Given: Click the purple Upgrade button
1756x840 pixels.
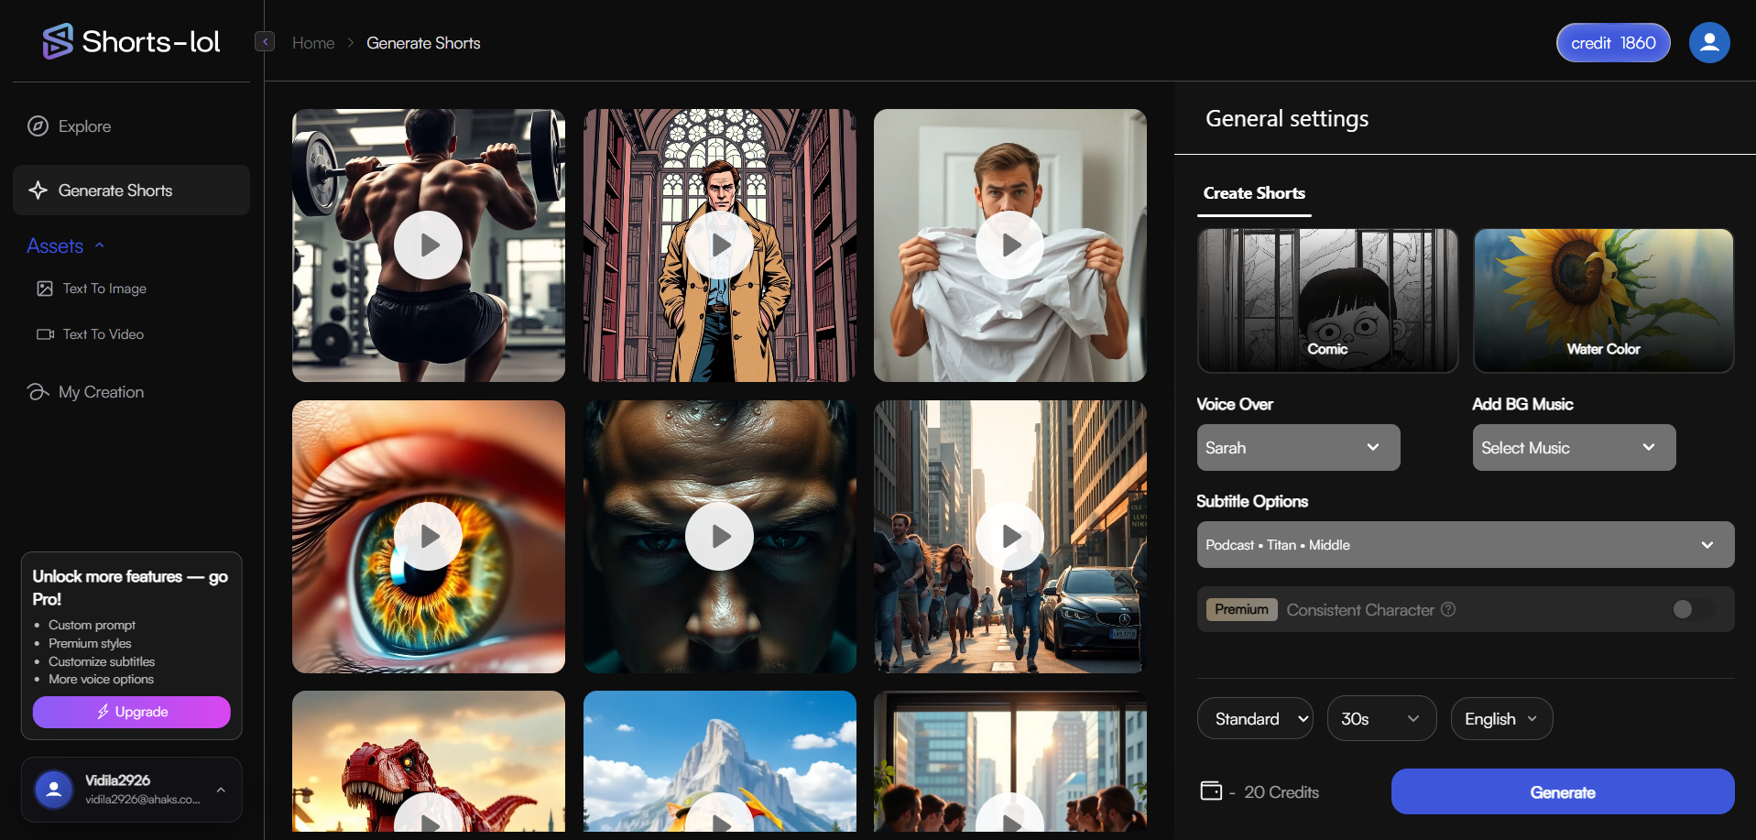Looking at the screenshot, I should click(131, 712).
